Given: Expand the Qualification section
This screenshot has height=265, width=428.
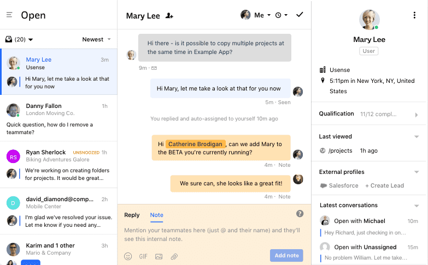Looking at the screenshot, I should (x=417, y=115).
